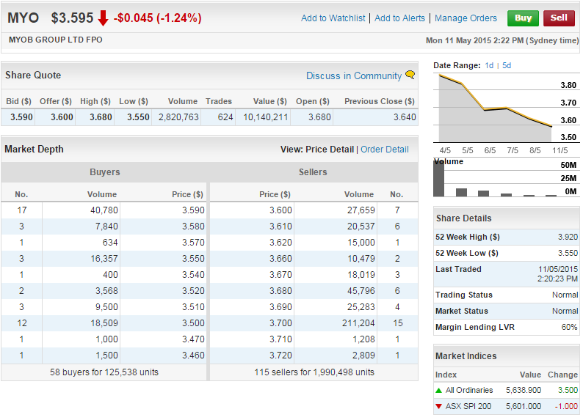The width and height of the screenshot is (583, 420).
Task: Open the Add to Alerts link
Action: tap(399, 18)
